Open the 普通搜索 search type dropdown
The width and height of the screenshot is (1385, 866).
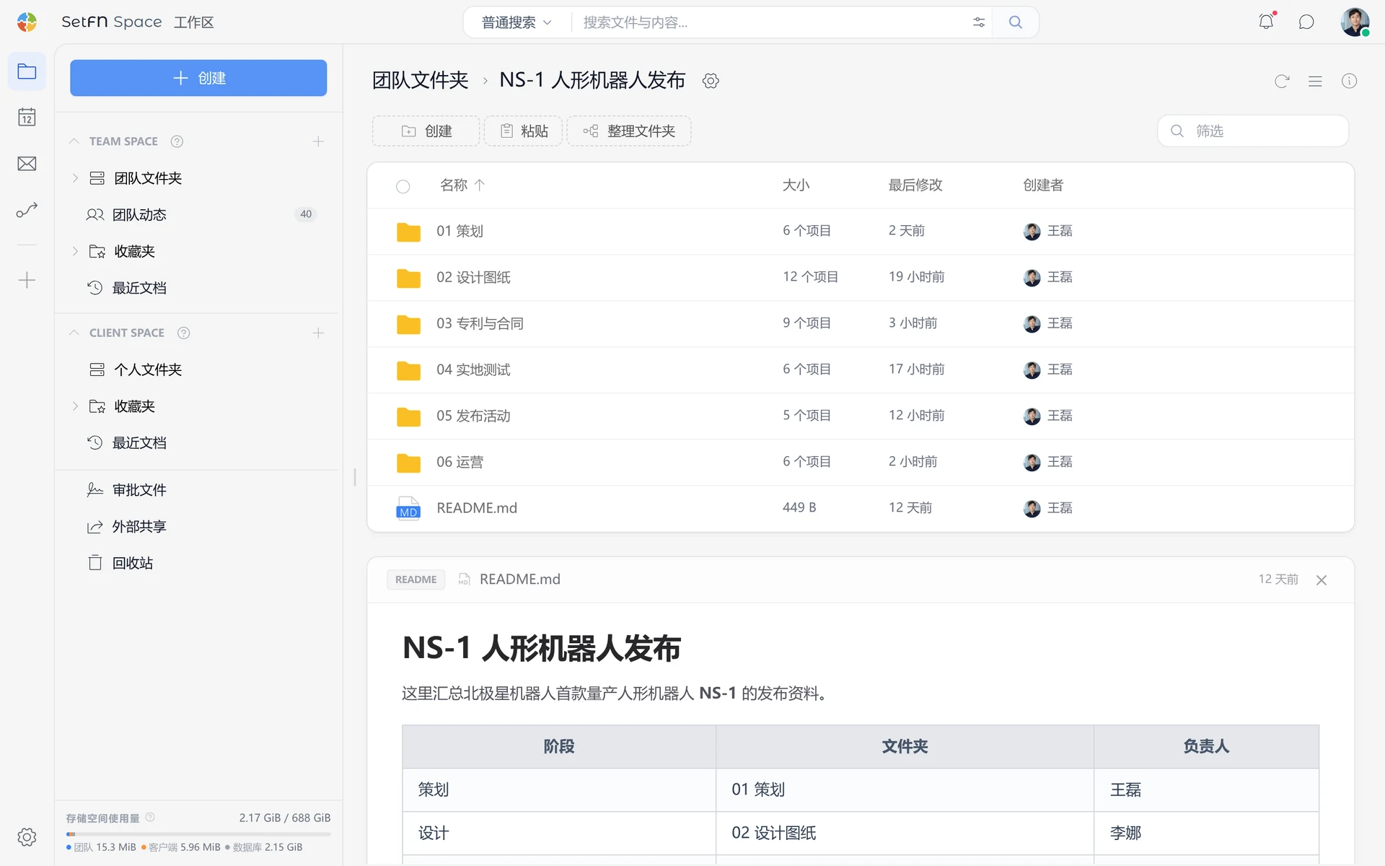tap(516, 22)
